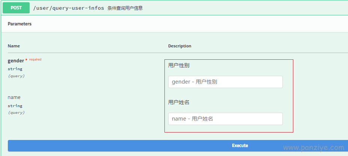Click the green POST method badge
348x156 pixels.
(x=16, y=8)
